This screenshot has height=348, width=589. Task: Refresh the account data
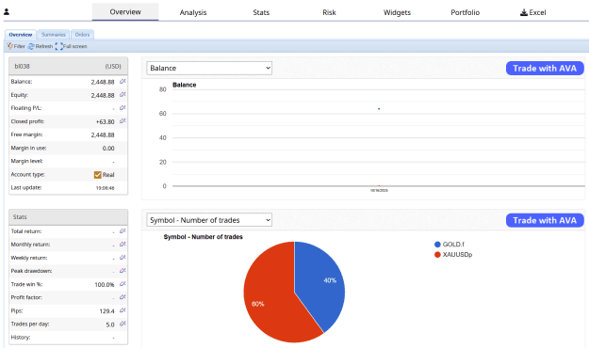[x=41, y=46]
